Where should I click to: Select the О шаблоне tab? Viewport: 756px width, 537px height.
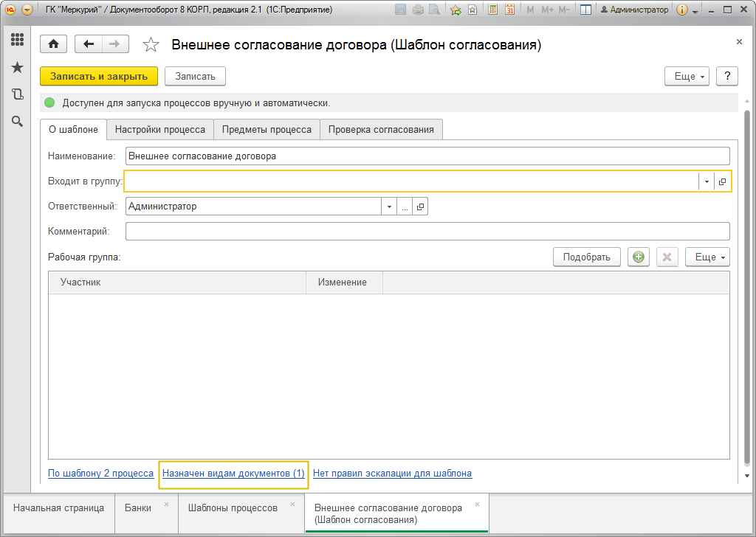73,130
